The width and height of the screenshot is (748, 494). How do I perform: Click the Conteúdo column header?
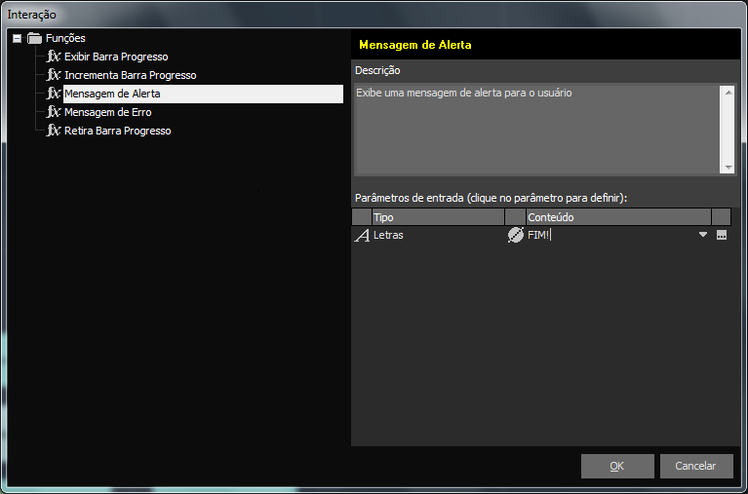click(x=617, y=217)
